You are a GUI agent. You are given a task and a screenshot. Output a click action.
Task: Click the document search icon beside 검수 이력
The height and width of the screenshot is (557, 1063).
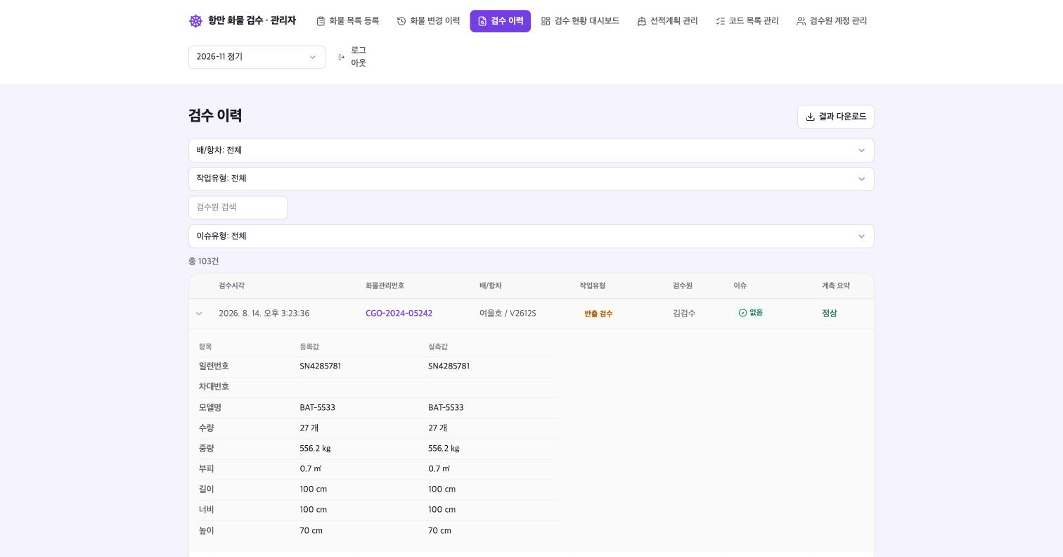click(x=482, y=21)
